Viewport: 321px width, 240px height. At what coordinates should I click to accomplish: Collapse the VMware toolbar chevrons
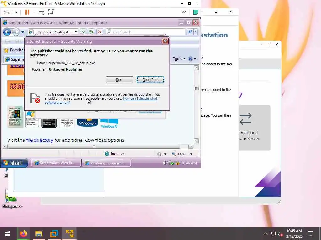point(184,12)
